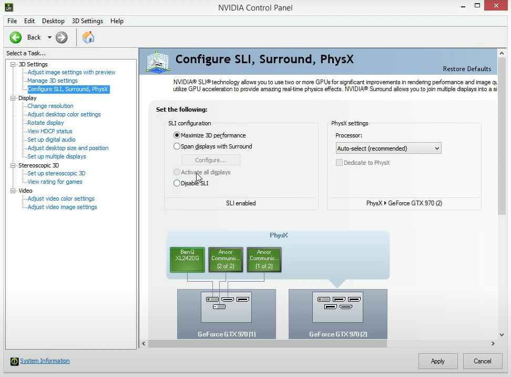The height and width of the screenshot is (377, 511).
Task: Click the GeForce GTX 970 (2) card diagram
Action: [x=338, y=314]
